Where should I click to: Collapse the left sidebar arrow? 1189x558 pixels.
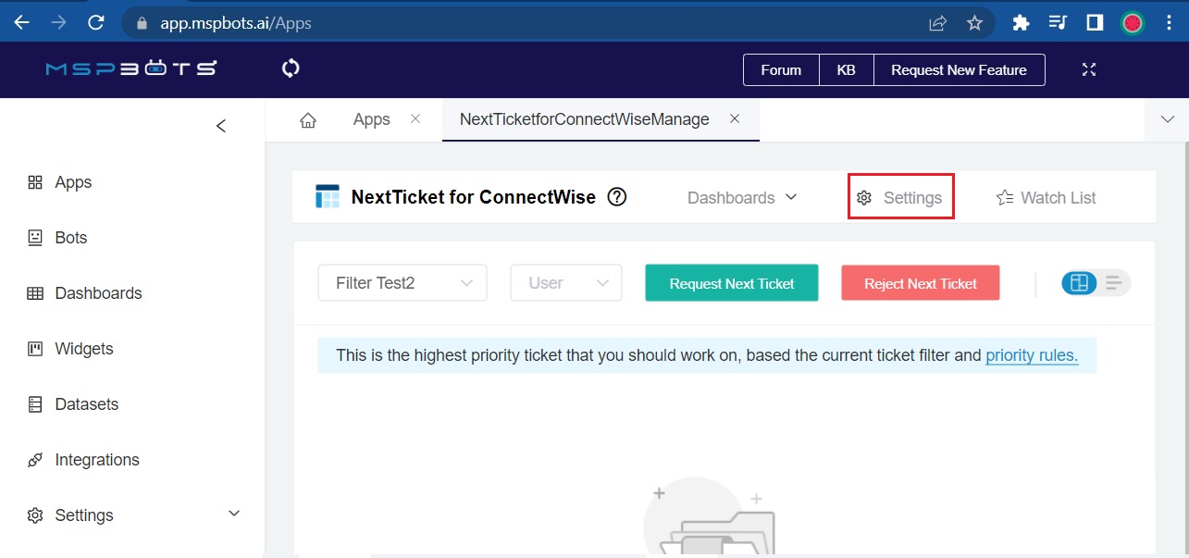click(x=220, y=126)
